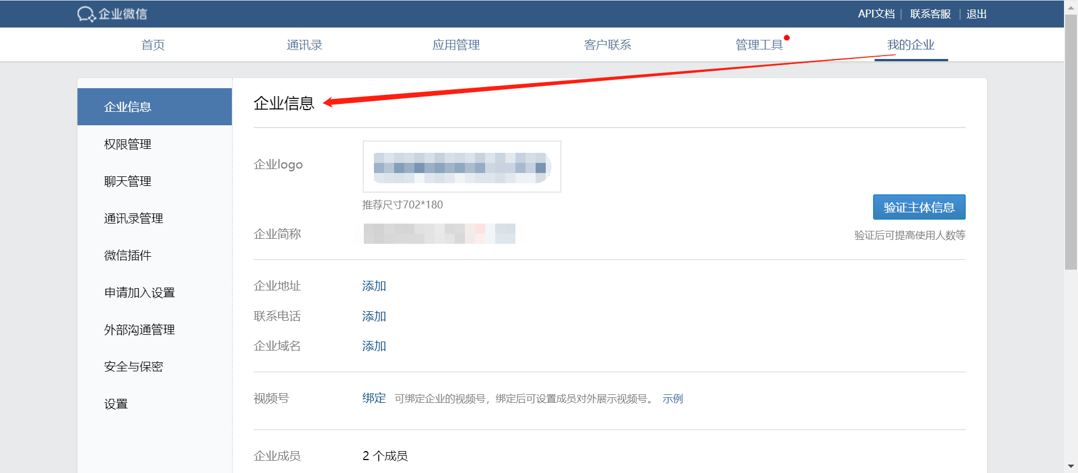Viewport: 1078px width, 473px height.
Task: Click the API文档 link
Action: coord(876,14)
